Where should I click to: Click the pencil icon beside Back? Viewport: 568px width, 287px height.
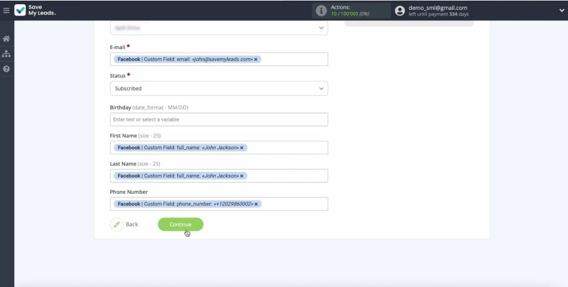pyautogui.click(x=116, y=224)
